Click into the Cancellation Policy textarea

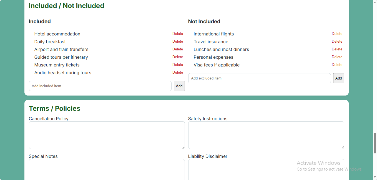(107, 135)
